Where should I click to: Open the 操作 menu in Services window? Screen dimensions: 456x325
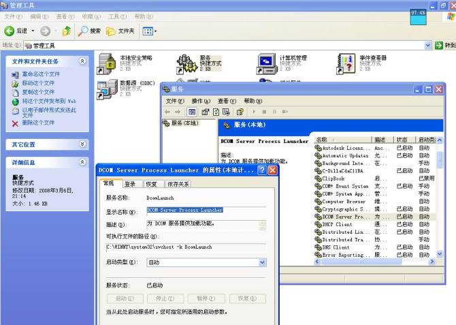click(201, 101)
